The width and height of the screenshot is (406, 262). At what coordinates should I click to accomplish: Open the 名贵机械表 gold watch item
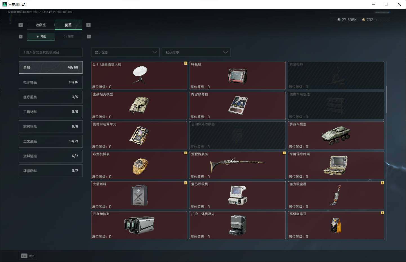(x=139, y=165)
